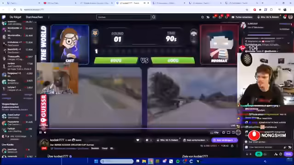This screenshot has width=294, height=165.
Task: Open the Bits 30 % Rabatt offer
Action: pos(268,17)
